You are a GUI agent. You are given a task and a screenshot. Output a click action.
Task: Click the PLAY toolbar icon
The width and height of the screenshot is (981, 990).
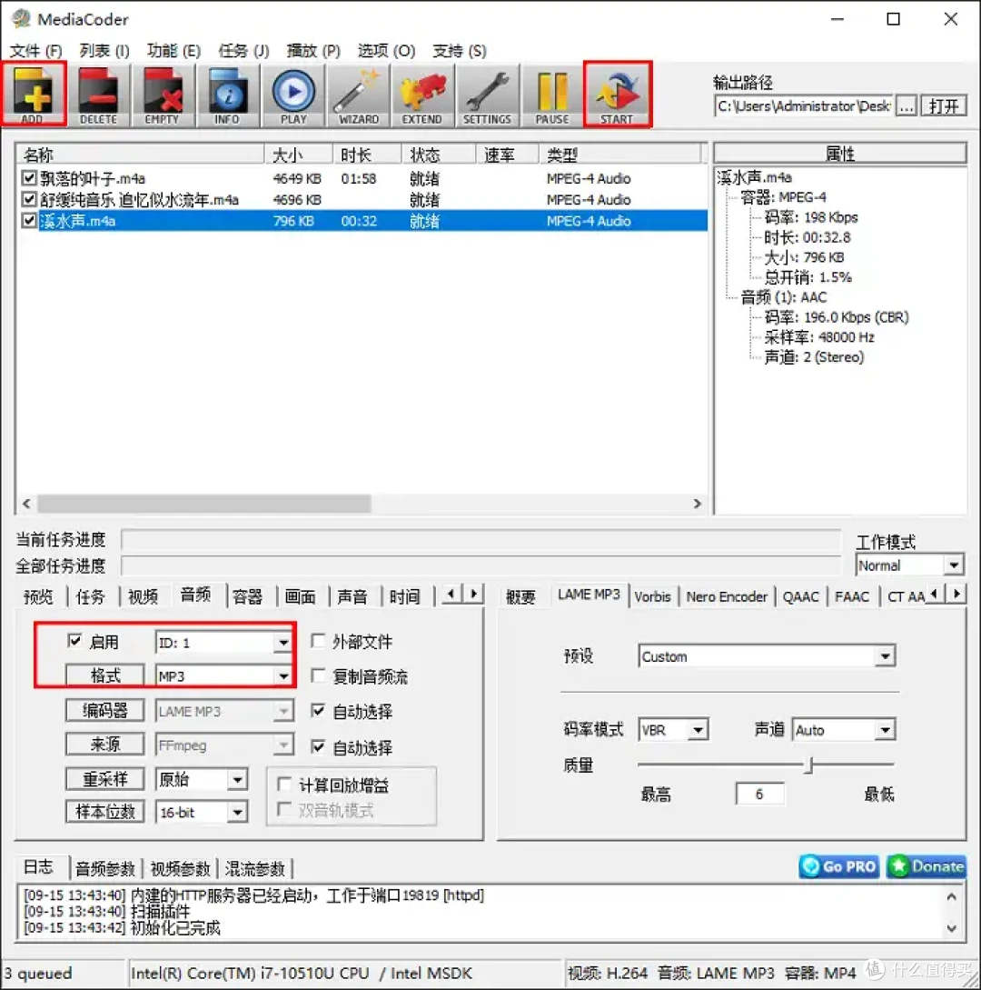pos(293,95)
